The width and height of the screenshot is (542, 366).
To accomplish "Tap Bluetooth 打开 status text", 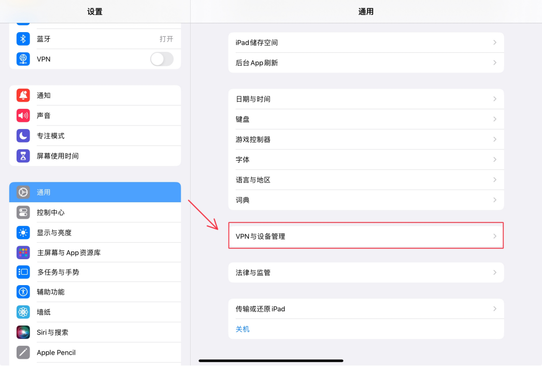I will (166, 39).
